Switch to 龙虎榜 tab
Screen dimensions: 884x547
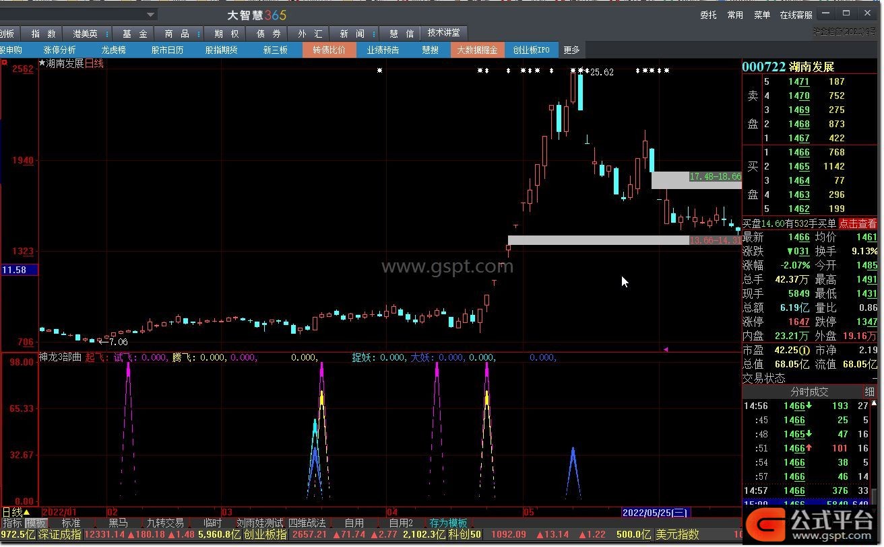tap(114, 50)
